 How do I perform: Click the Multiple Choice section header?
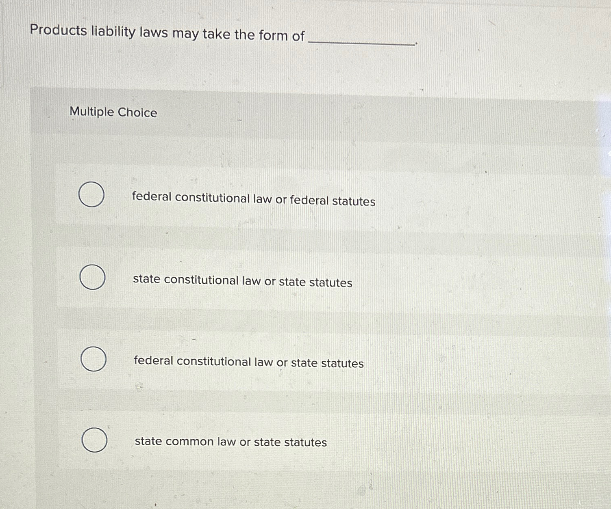click(113, 112)
